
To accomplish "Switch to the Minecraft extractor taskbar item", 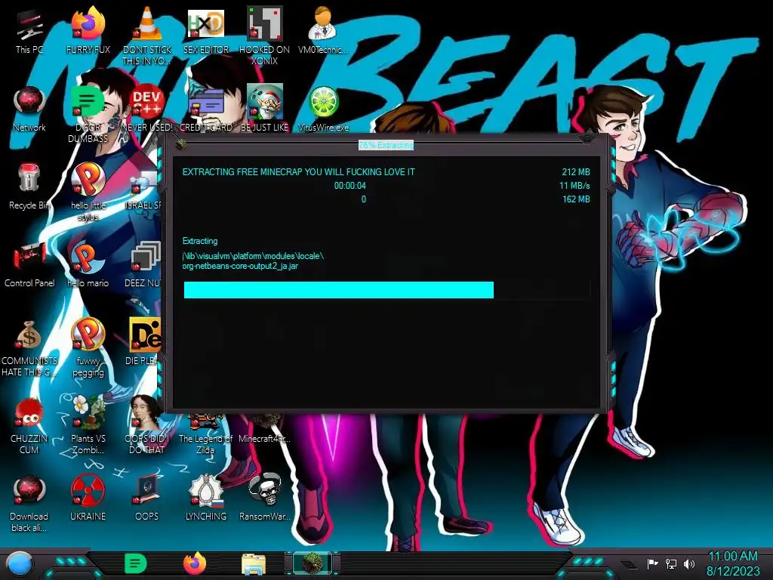I will (x=313, y=563).
